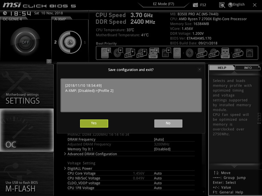Switch to the INFO tab
Screen dimensions: 262x196
click(248, 68)
